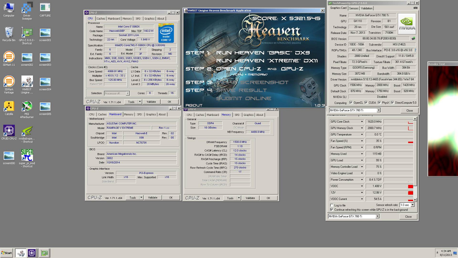Launch 3DMark 11 from desktop
This screenshot has width=458, height=258.
click(x=9, y=59)
